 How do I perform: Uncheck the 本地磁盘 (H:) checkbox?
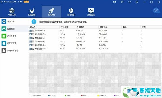(31, 49)
